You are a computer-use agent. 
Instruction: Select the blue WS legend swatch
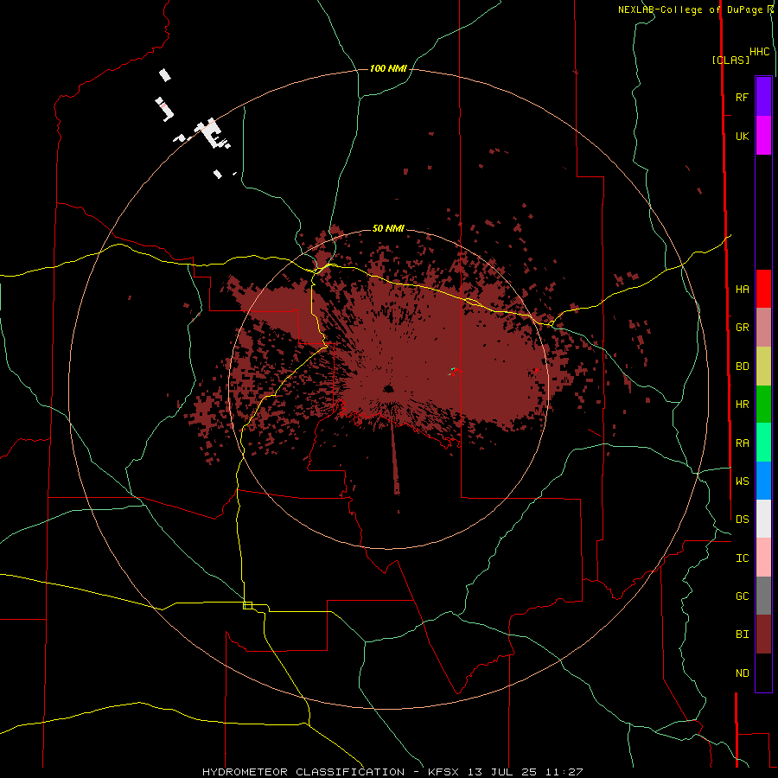coord(763,481)
